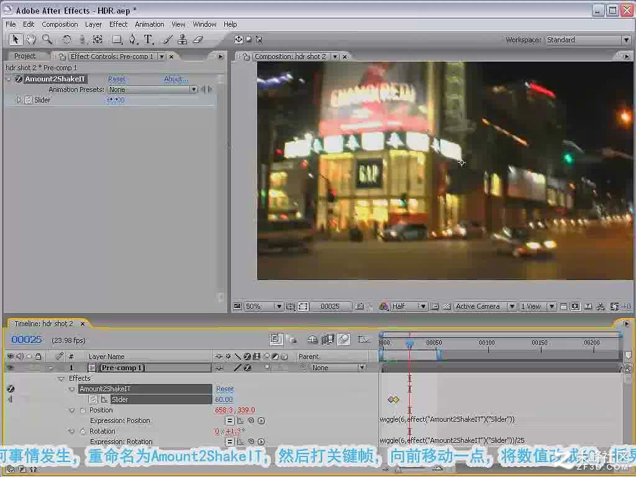
Task: Click the About link
Action: pyautogui.click(x=176, y=79)
